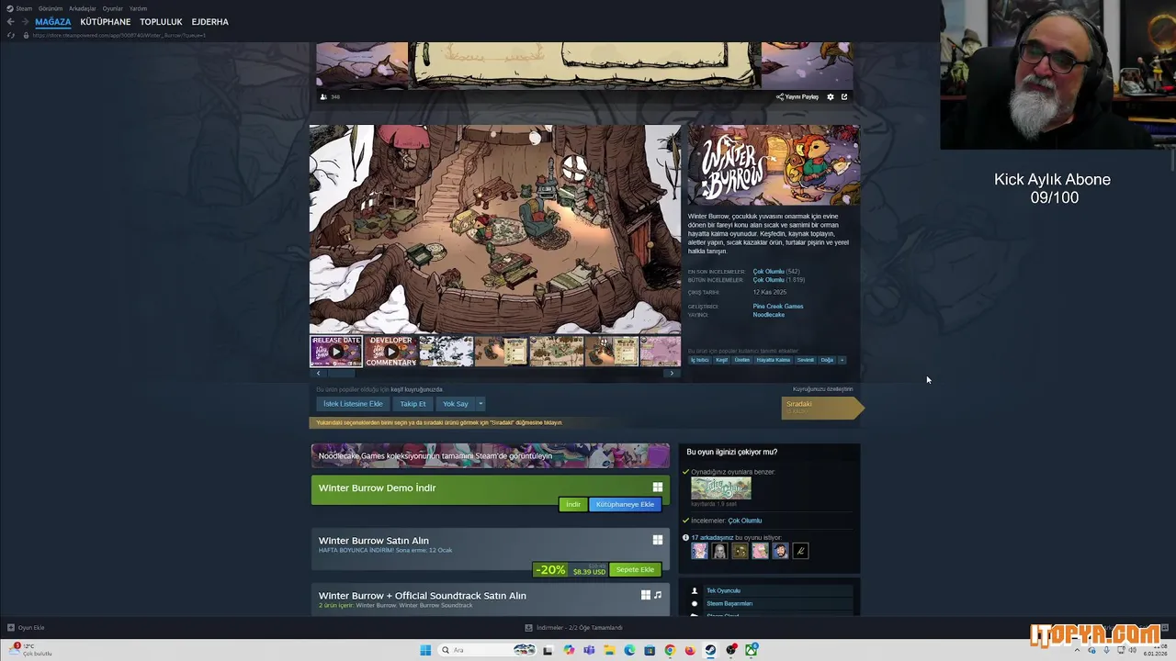Click Takip Et button
Screen dimensions: 1176x661
click(413, 404)
